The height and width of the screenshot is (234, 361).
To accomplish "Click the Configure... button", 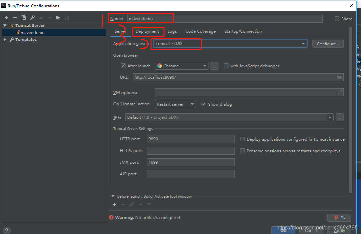I will pyautogui.click(x=328, y=44).
